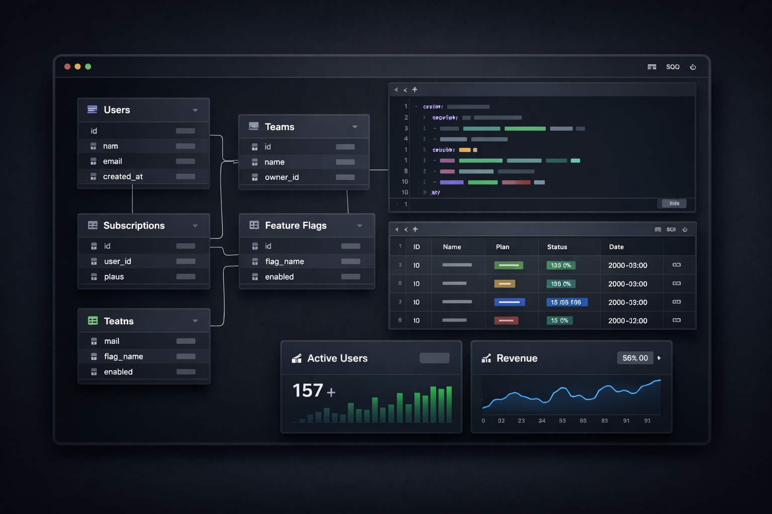Sort by the Plan column header
Image resolution: width=772 pixels, height=514 pixels.
pyautogui.click(x=503, y=247)
